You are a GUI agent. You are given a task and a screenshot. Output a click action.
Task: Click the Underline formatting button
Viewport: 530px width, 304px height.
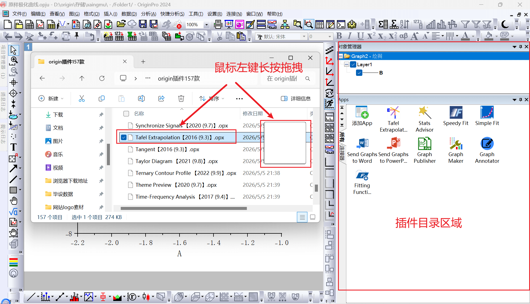click(x=360, y=36)
